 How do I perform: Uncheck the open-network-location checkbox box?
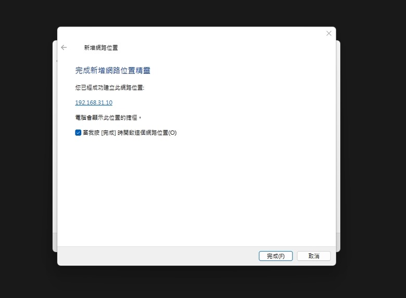78,133
